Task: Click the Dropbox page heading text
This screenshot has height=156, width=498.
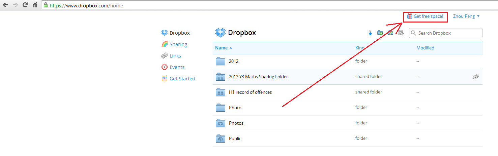Action: [242, 33]
